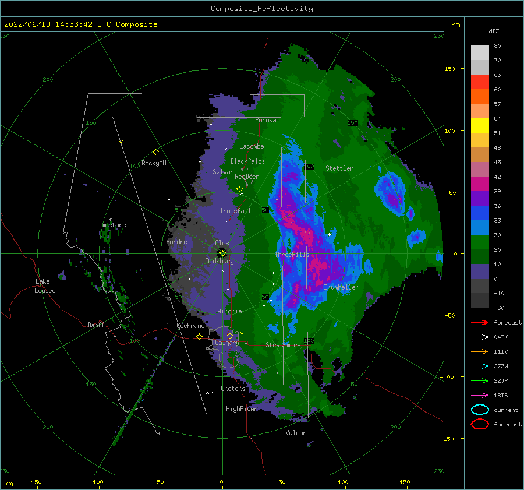Click the yellow radar-center marker between Olds and Didsbury

[x=222, y=253]
